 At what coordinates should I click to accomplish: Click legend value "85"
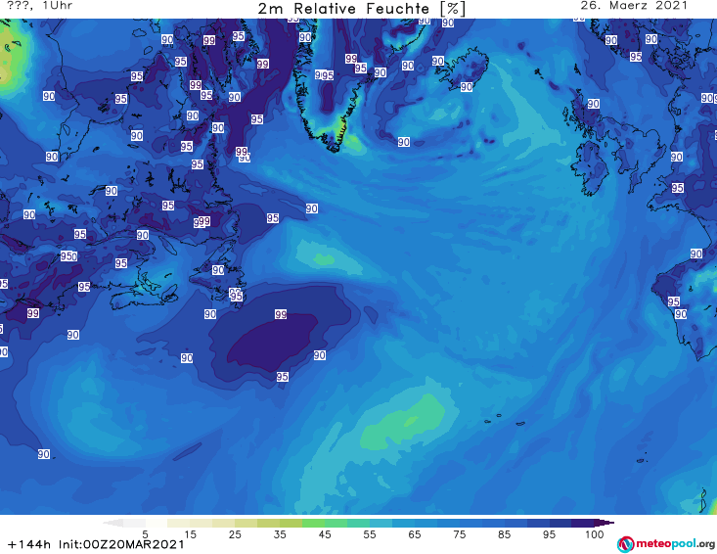504,533
